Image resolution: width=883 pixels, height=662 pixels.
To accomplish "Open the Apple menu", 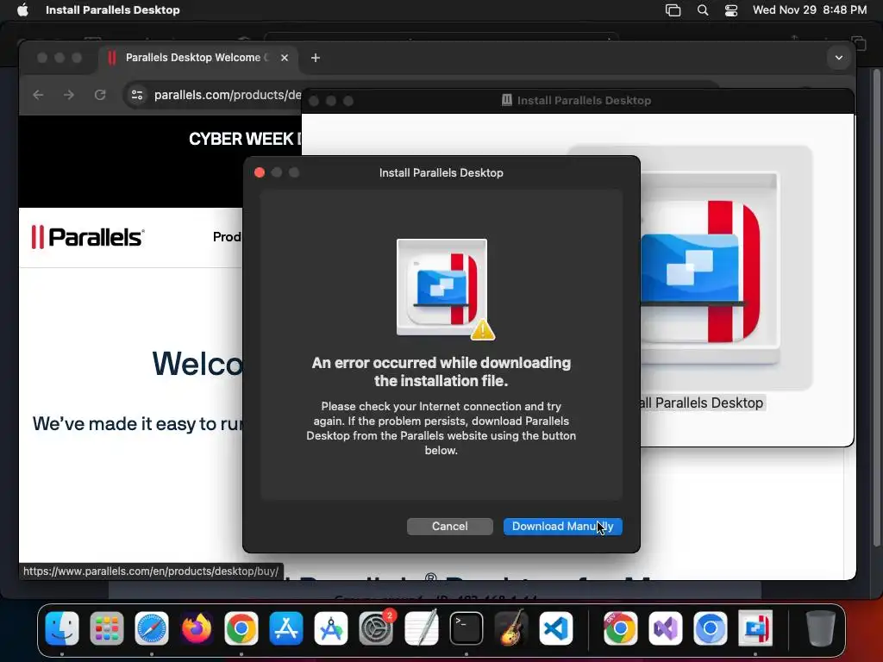I will tap(22, 10).
